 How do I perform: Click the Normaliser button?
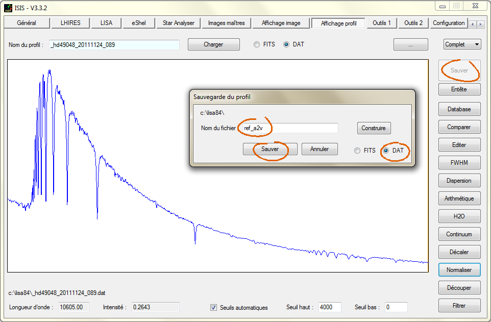459,270
